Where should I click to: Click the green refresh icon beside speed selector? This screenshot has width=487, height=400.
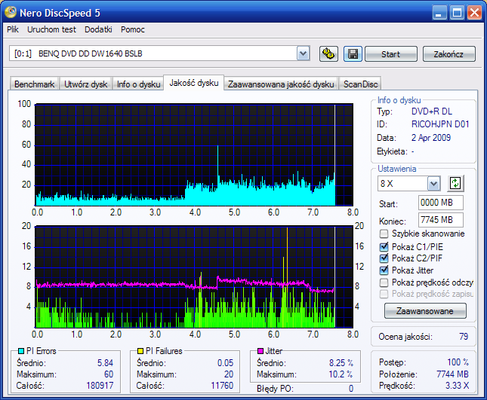coord(455,183)
